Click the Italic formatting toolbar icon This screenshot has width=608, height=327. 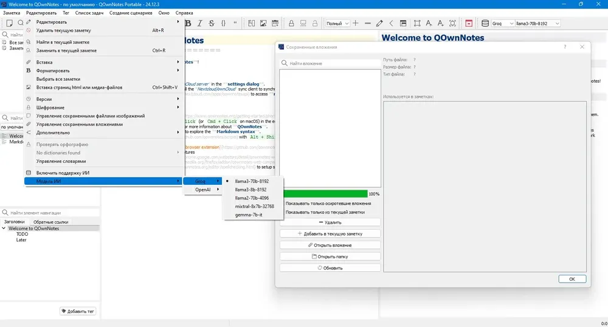click(199, 23)
